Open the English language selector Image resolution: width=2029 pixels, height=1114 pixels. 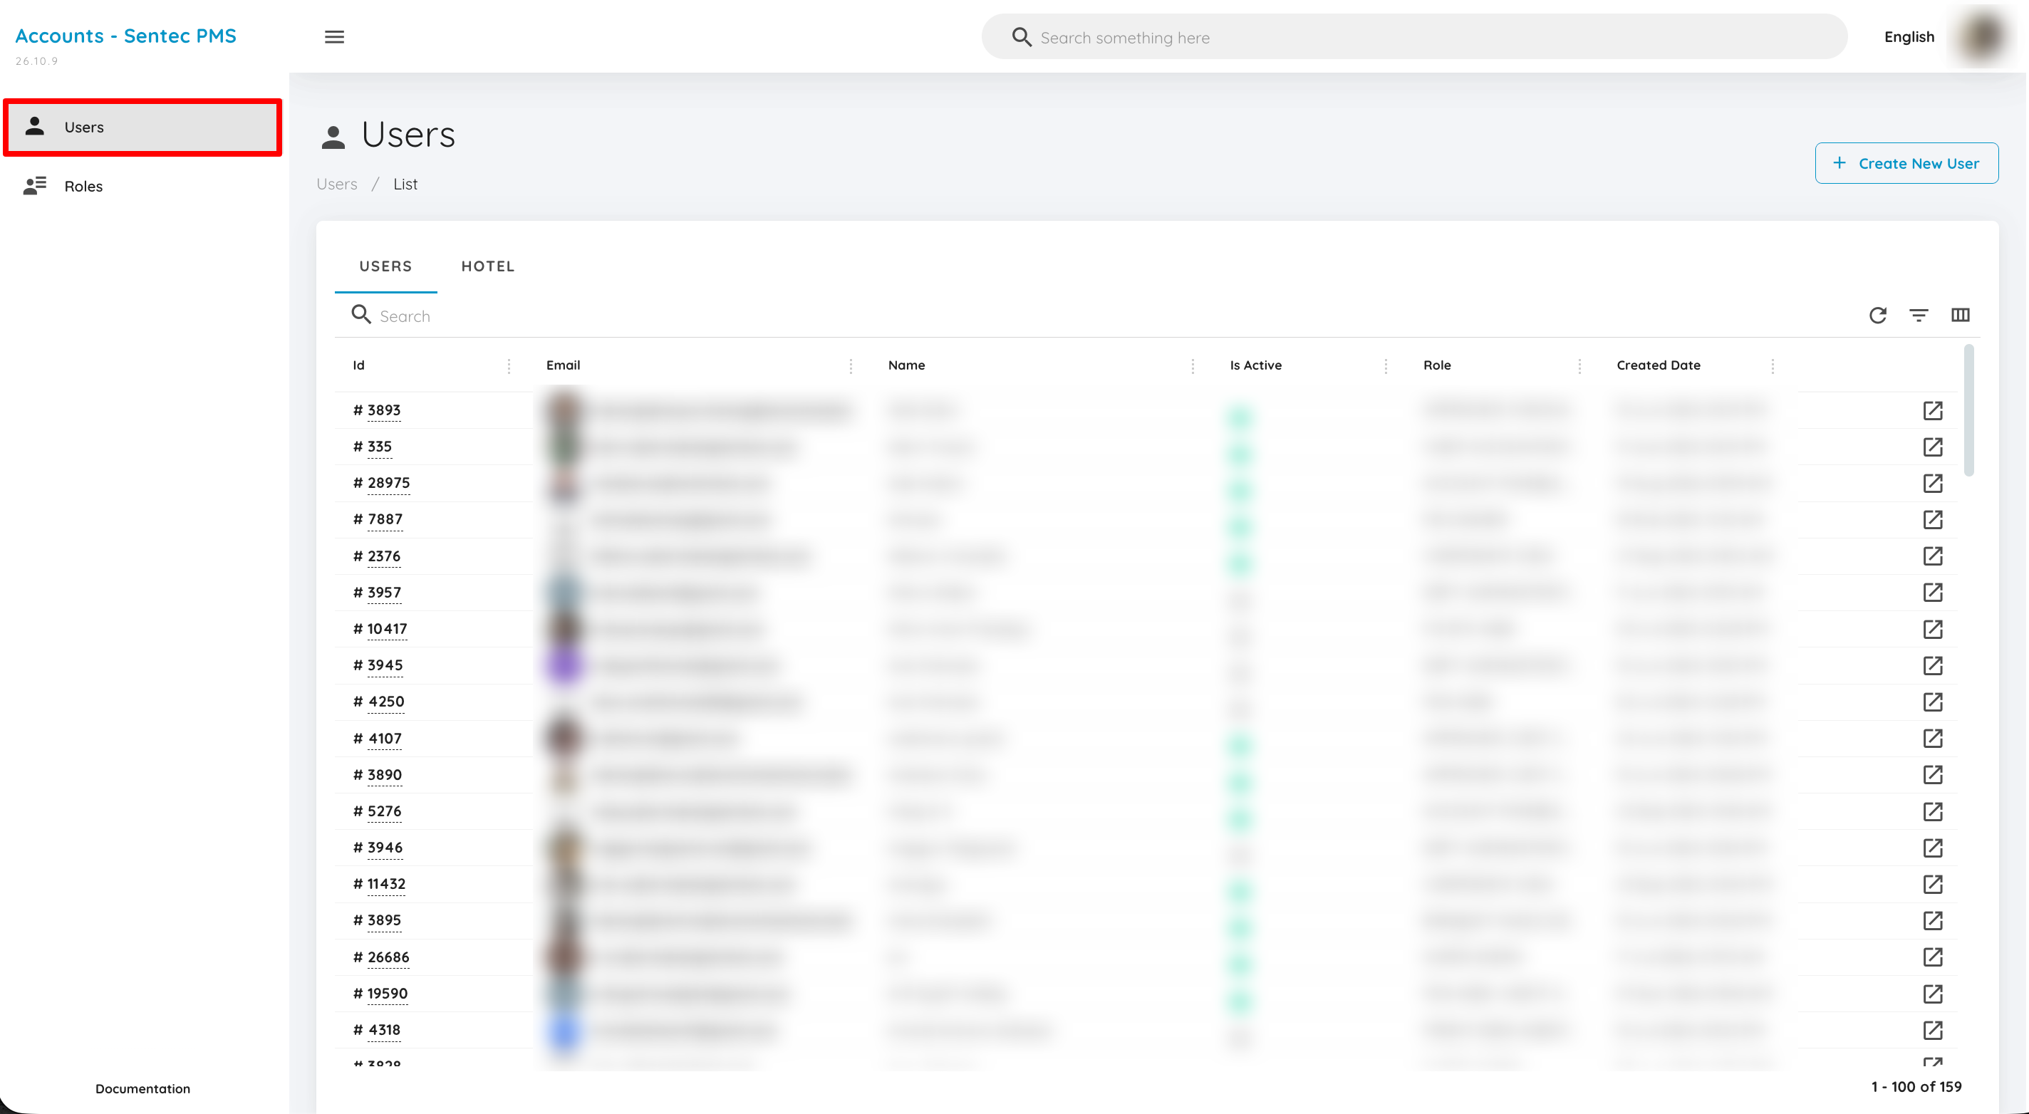[1909, 37]
